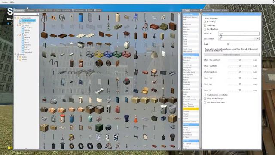The width and height of the screenshot is (275, 155).
Task: Enable give ghosted props halos checkbox
Action: click(x=205, y=102)
